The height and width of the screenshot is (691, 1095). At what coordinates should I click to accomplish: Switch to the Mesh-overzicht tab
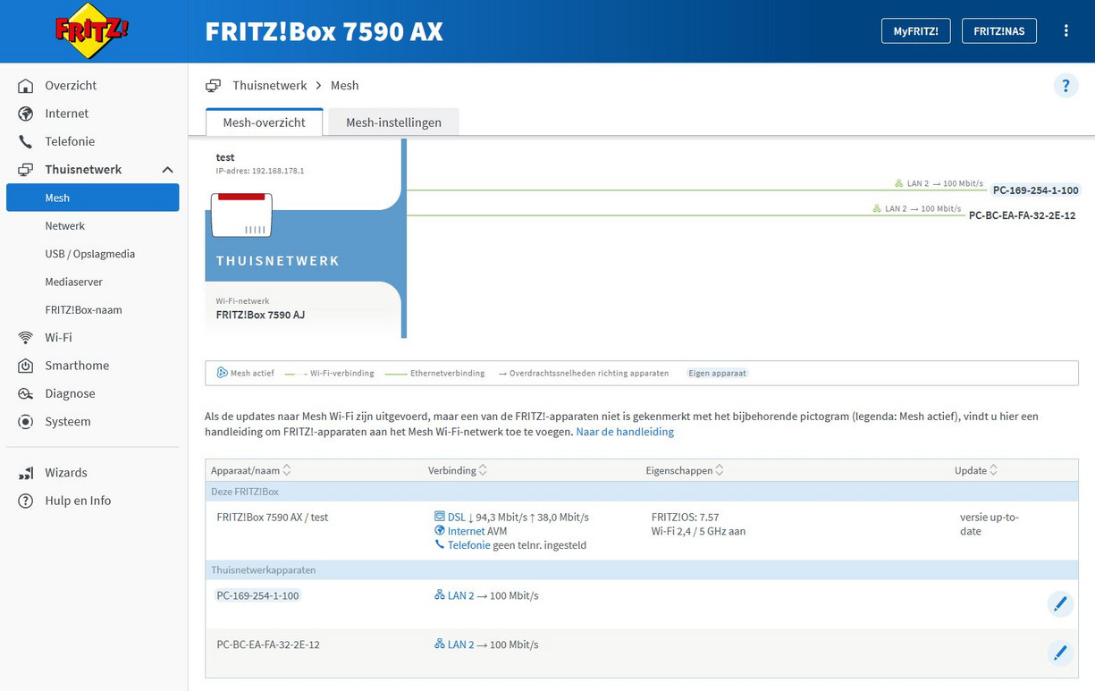[265, 122]
